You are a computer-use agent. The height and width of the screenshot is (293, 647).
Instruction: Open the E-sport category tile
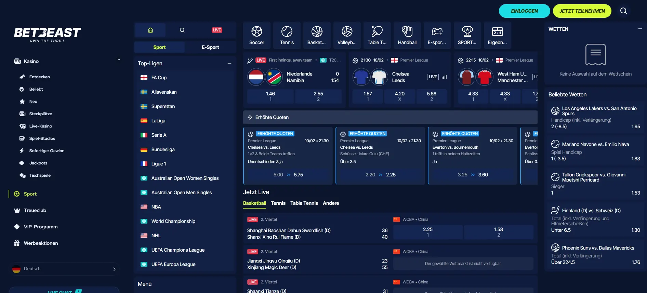[437, 35]
